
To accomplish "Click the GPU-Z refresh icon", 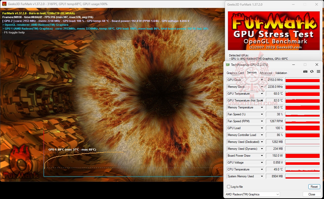I will pyautogui.click(x=312, y=72).
